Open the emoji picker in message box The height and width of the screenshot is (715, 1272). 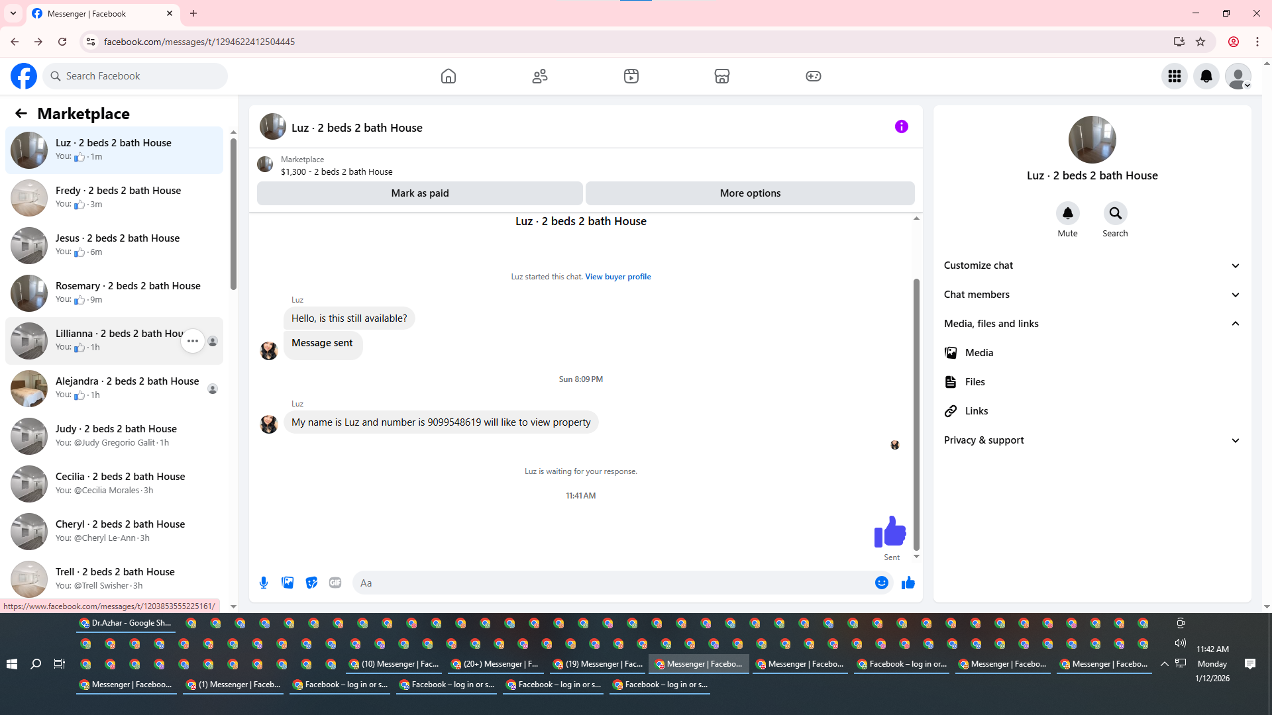[x=881, y=583]
